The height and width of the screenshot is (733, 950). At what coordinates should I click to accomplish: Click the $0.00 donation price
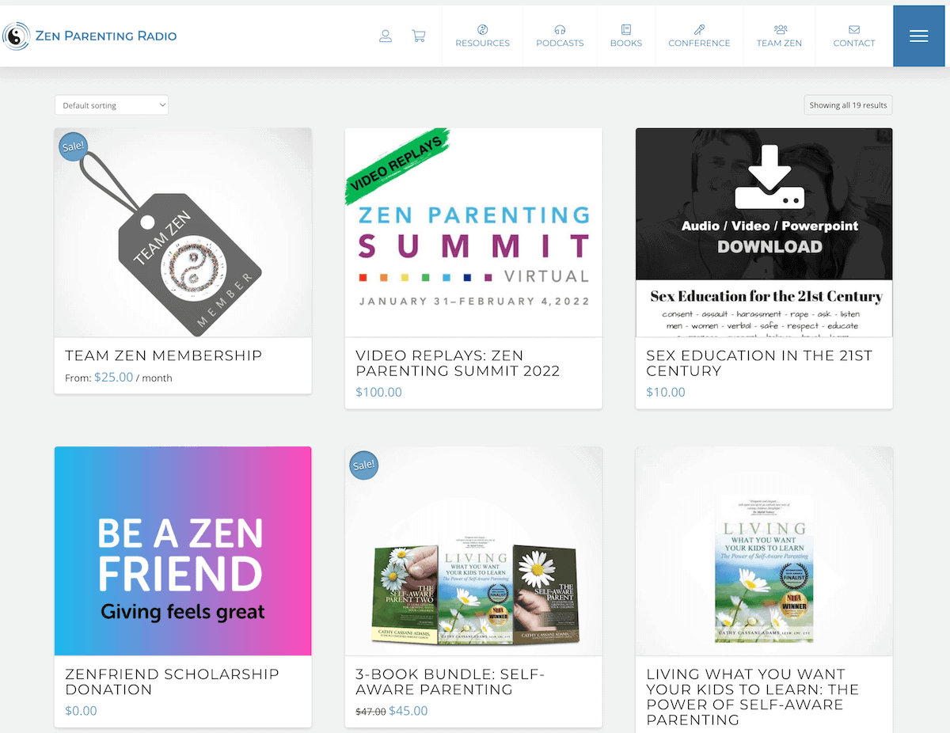(81, 711)
